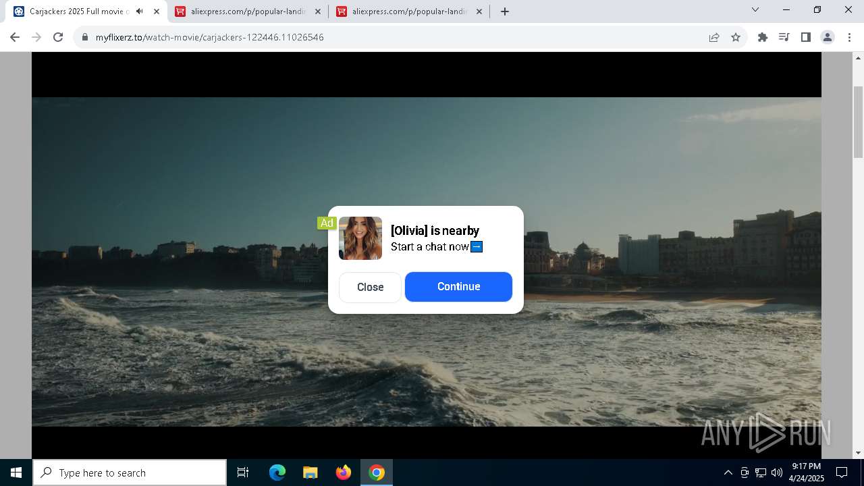Viewport: 864px width, 486px height.
Task: Open Chrome profile avatar
Action: (827, 37)
